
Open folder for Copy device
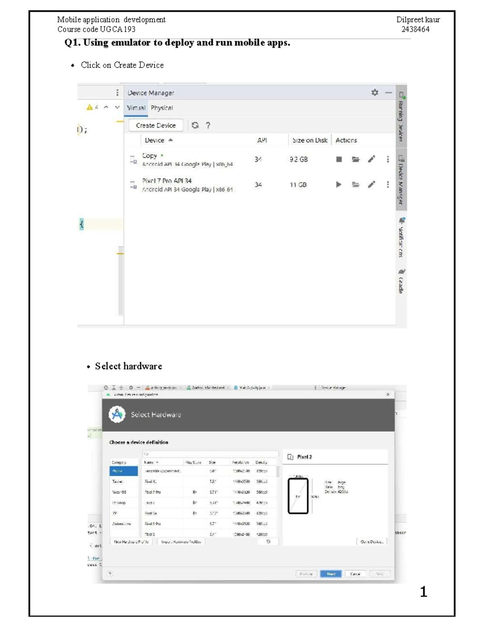point(355,159)
